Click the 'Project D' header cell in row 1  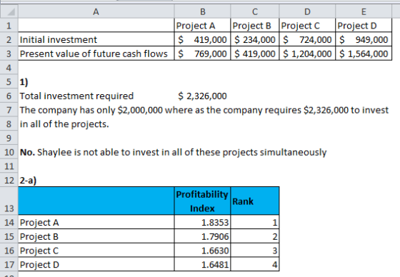pyautogui.click(x=364, y=25)
